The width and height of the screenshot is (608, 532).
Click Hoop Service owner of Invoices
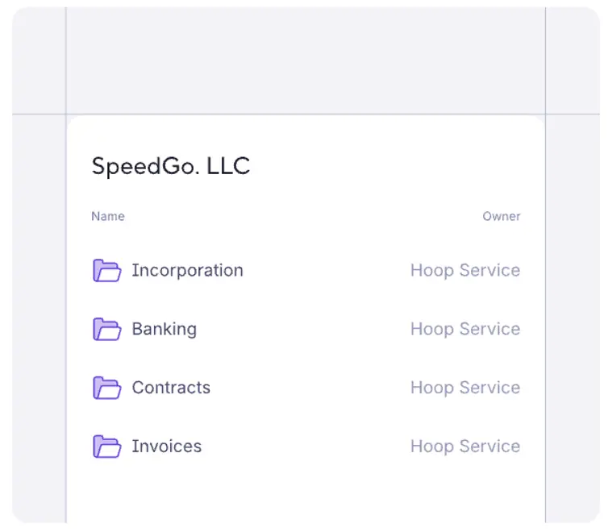tap(465, 447)
